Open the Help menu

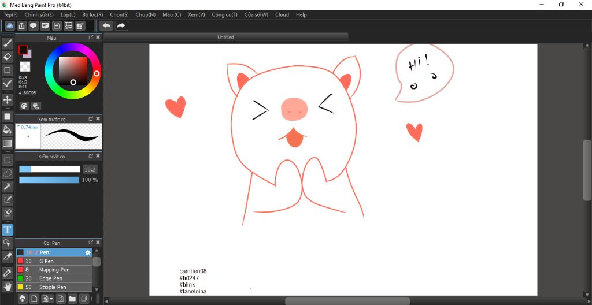point(301,14)
